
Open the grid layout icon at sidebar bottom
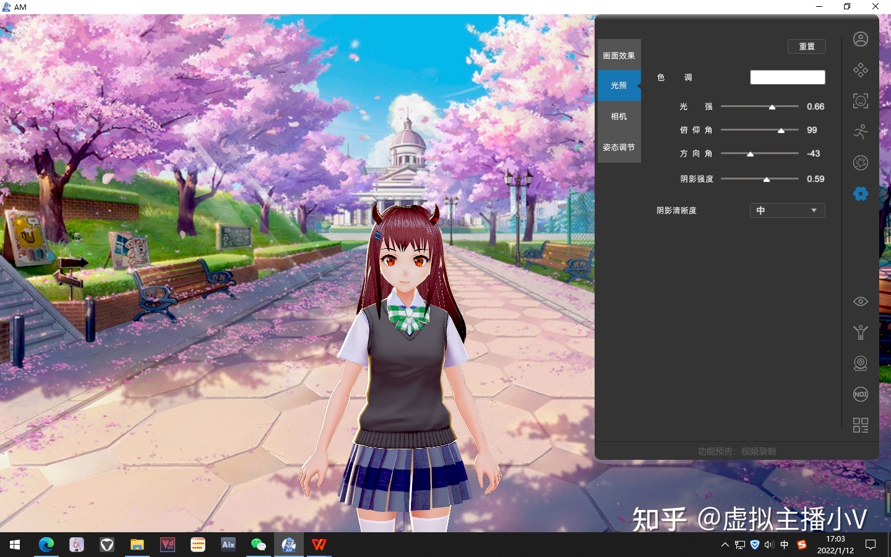point(860,425)
